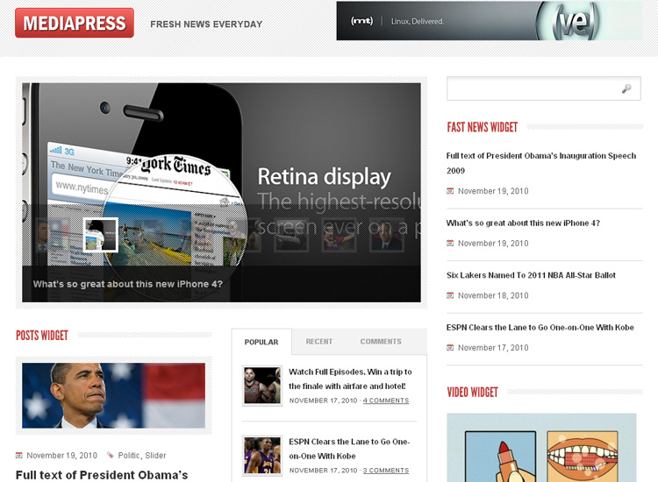Click the search magnifier icon
Image resolution: width=658 pixels, height=482 pixels.
point(626,89)
